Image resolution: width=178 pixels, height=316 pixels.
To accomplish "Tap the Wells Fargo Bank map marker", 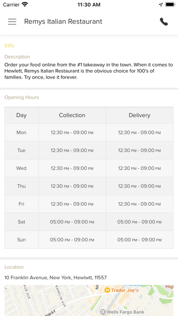I will [x=103, y=312].
